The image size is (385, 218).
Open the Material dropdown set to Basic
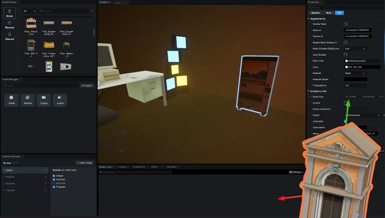pyautogui.click(x=355, y=73)
